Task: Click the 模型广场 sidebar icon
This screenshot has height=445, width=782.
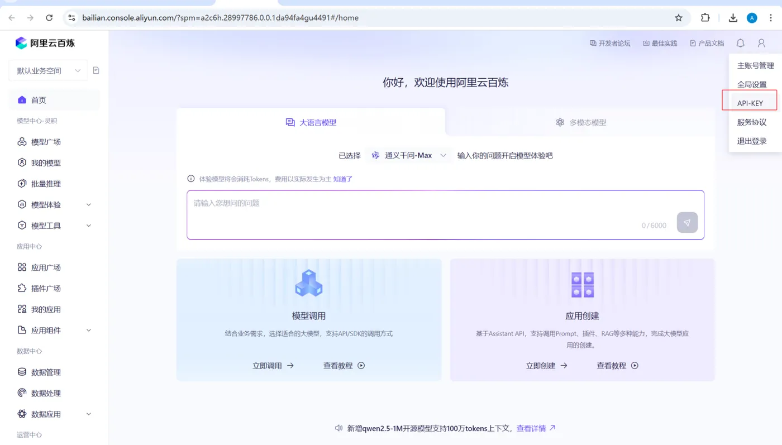Action: (x=22, y=142)
